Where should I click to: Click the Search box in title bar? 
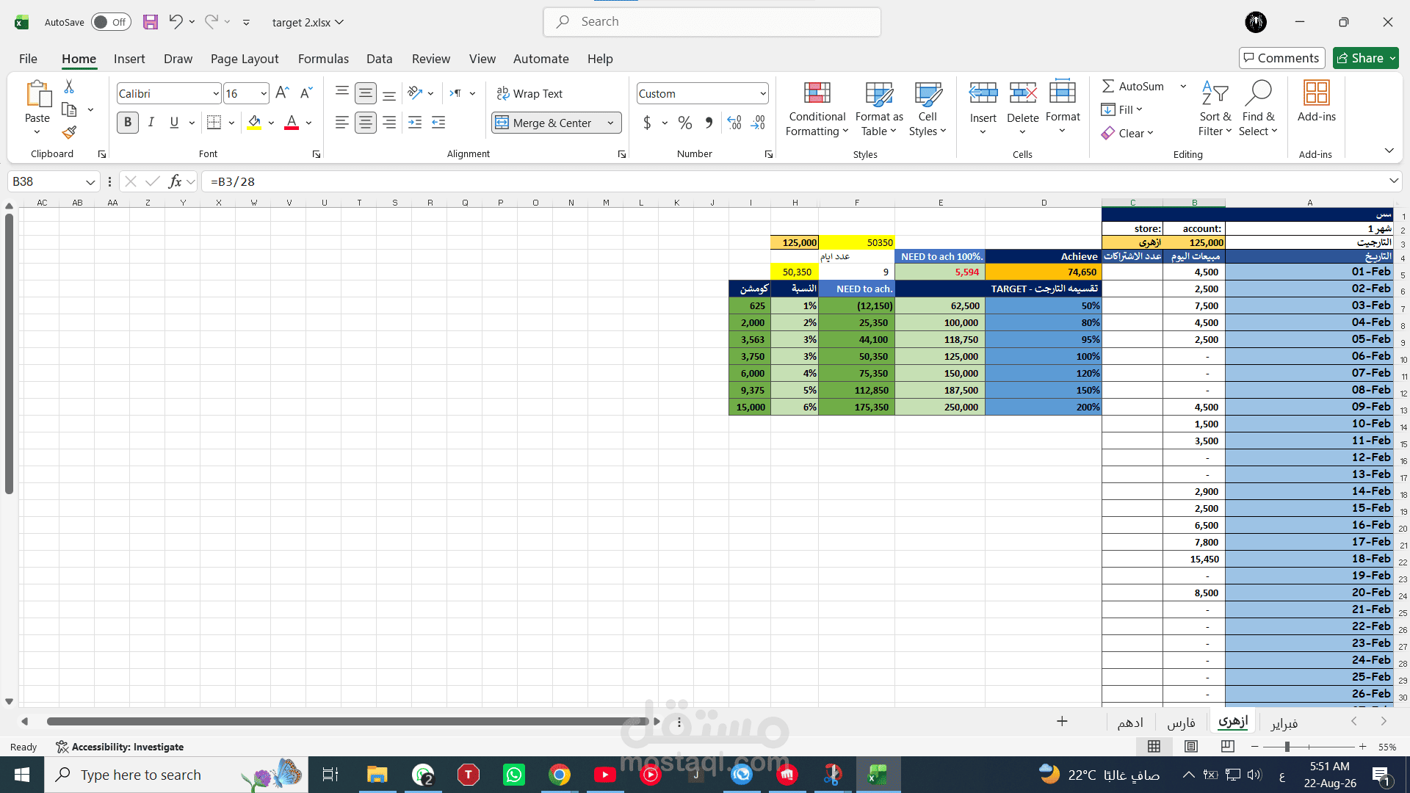[x=712, y=22]
